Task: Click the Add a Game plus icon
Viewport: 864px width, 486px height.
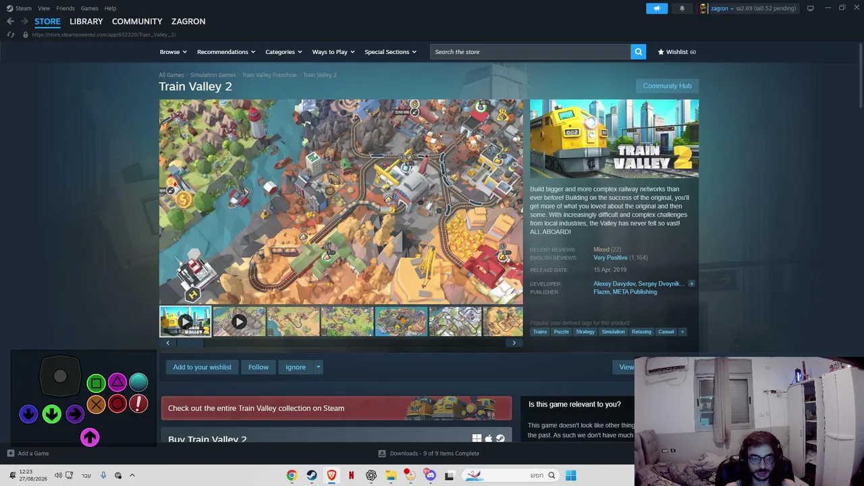Action: 10,454
